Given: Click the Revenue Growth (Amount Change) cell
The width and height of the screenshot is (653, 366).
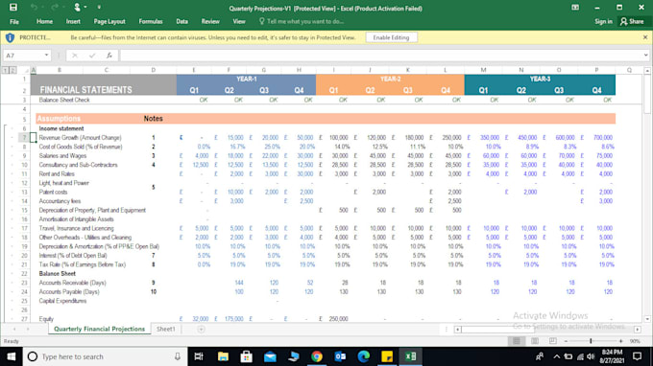Looking at the screenshot, I should click(x=80, y=138).
